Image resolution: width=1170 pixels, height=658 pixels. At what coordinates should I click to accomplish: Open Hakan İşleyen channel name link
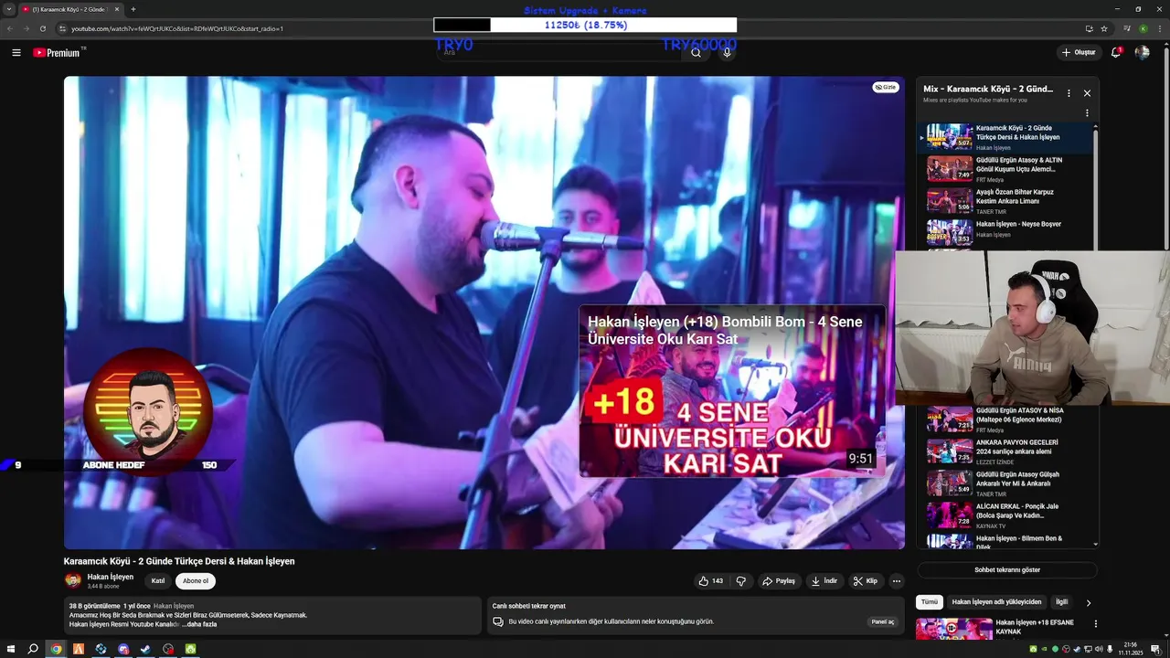click(111, 577)
